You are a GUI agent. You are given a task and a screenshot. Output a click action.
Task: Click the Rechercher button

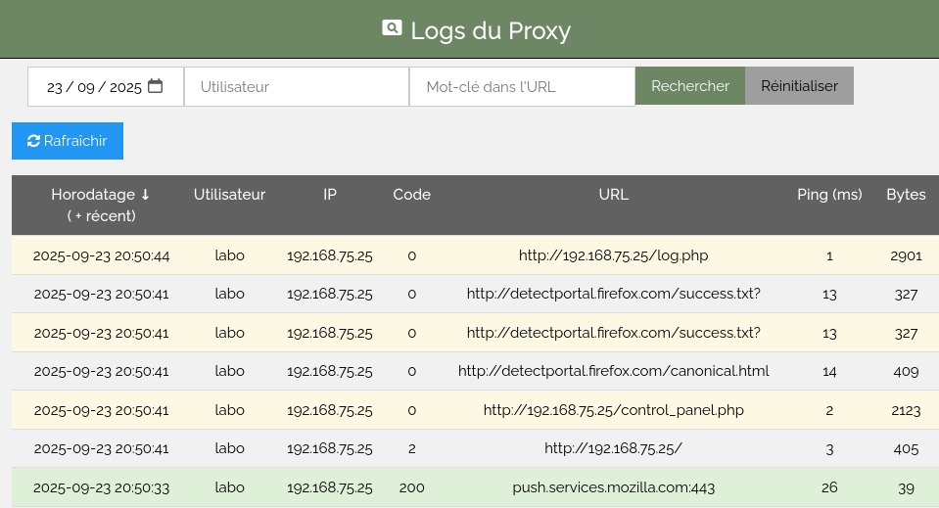coord(690,86)
